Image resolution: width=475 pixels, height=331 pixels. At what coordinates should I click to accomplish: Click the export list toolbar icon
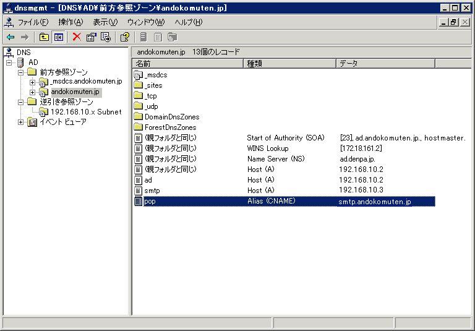click(106, 37)
